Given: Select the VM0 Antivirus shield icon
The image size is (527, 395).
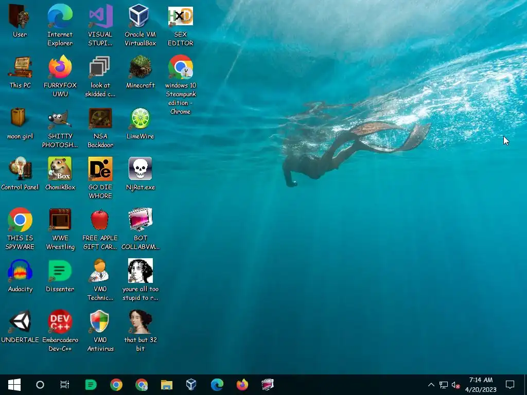Looking at the screenshot, I should click(x=100, y=331).
